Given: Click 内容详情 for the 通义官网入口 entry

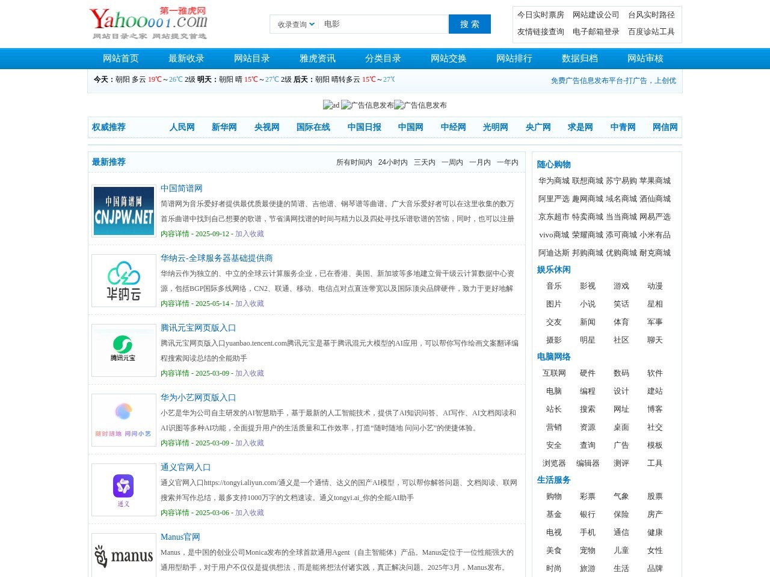Looking at the screenshot, I should click(x=175, y=513).
